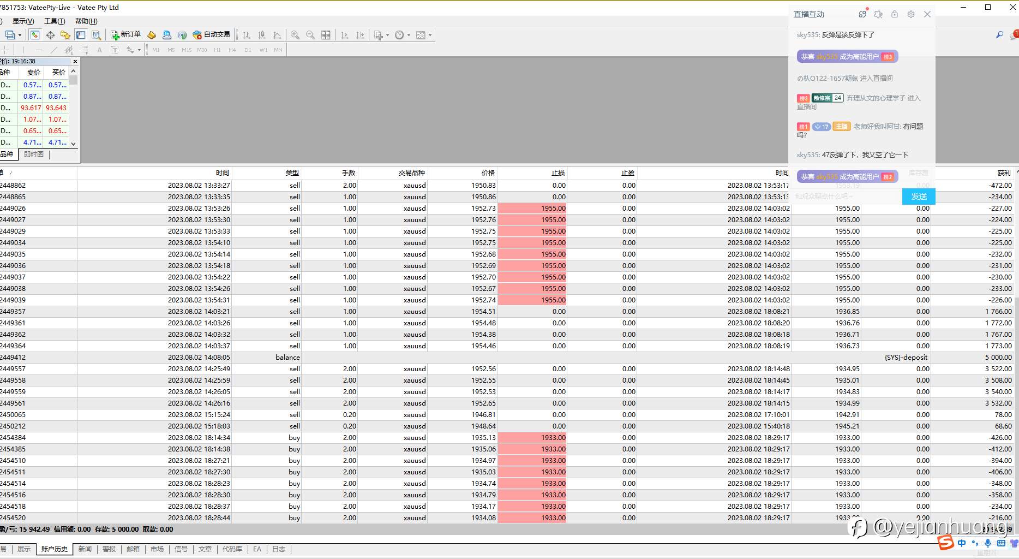Image resolution: width=1019 pixels, height=559 pixels.
Task: Click the search magnifier icon top right
Action: click(999, 35)
